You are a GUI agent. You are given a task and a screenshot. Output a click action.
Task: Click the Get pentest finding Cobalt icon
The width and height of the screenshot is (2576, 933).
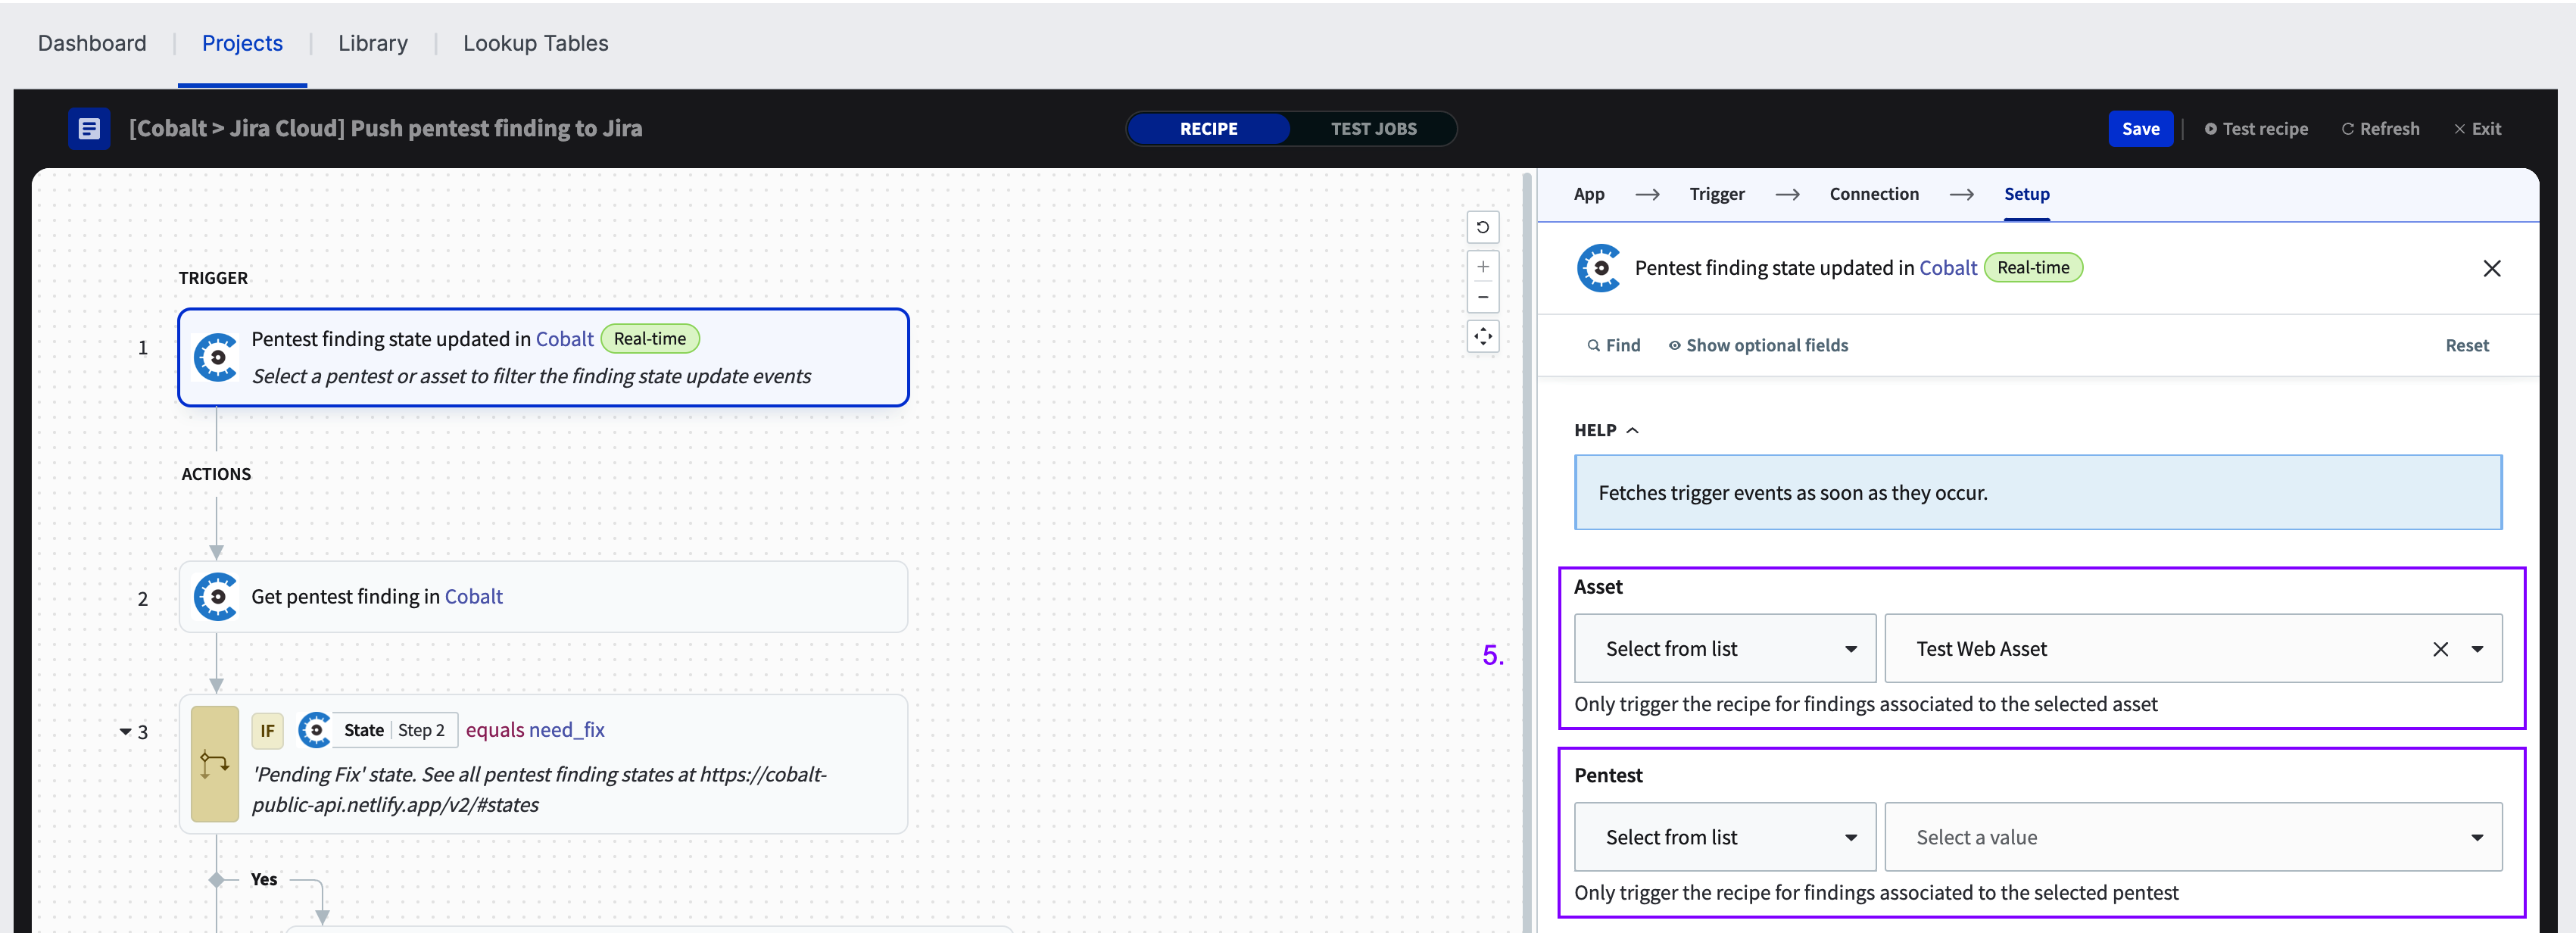[x=215, y=594]
